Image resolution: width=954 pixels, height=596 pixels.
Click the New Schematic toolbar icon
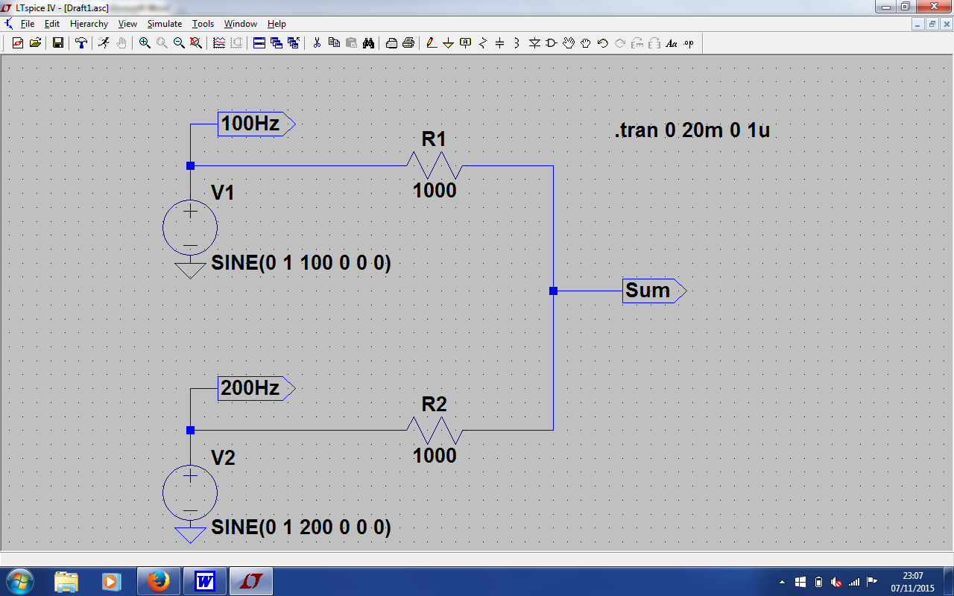(18, 43)
